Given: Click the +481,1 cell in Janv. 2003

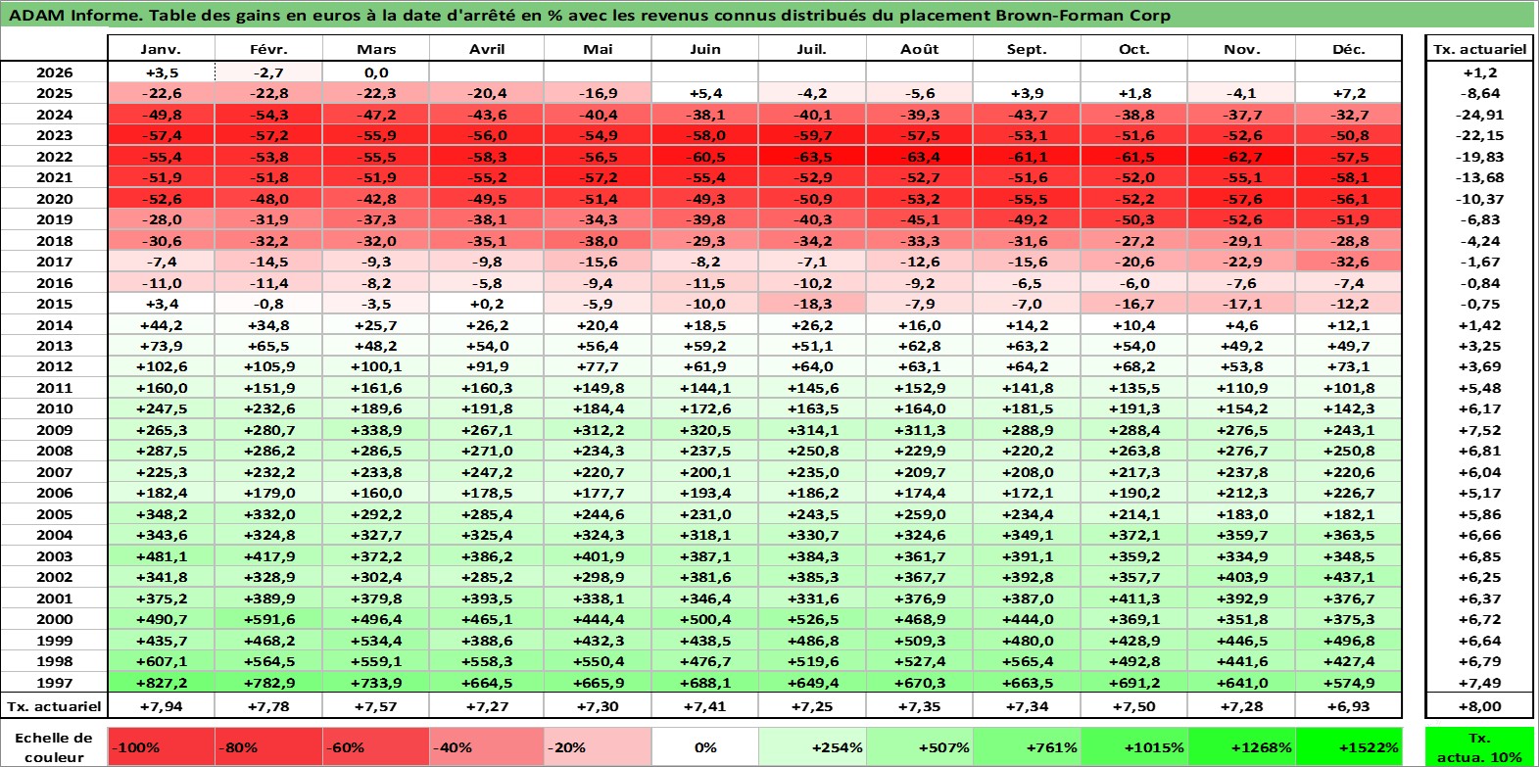Looking at the screenshot, I should [x=161, y=556].
